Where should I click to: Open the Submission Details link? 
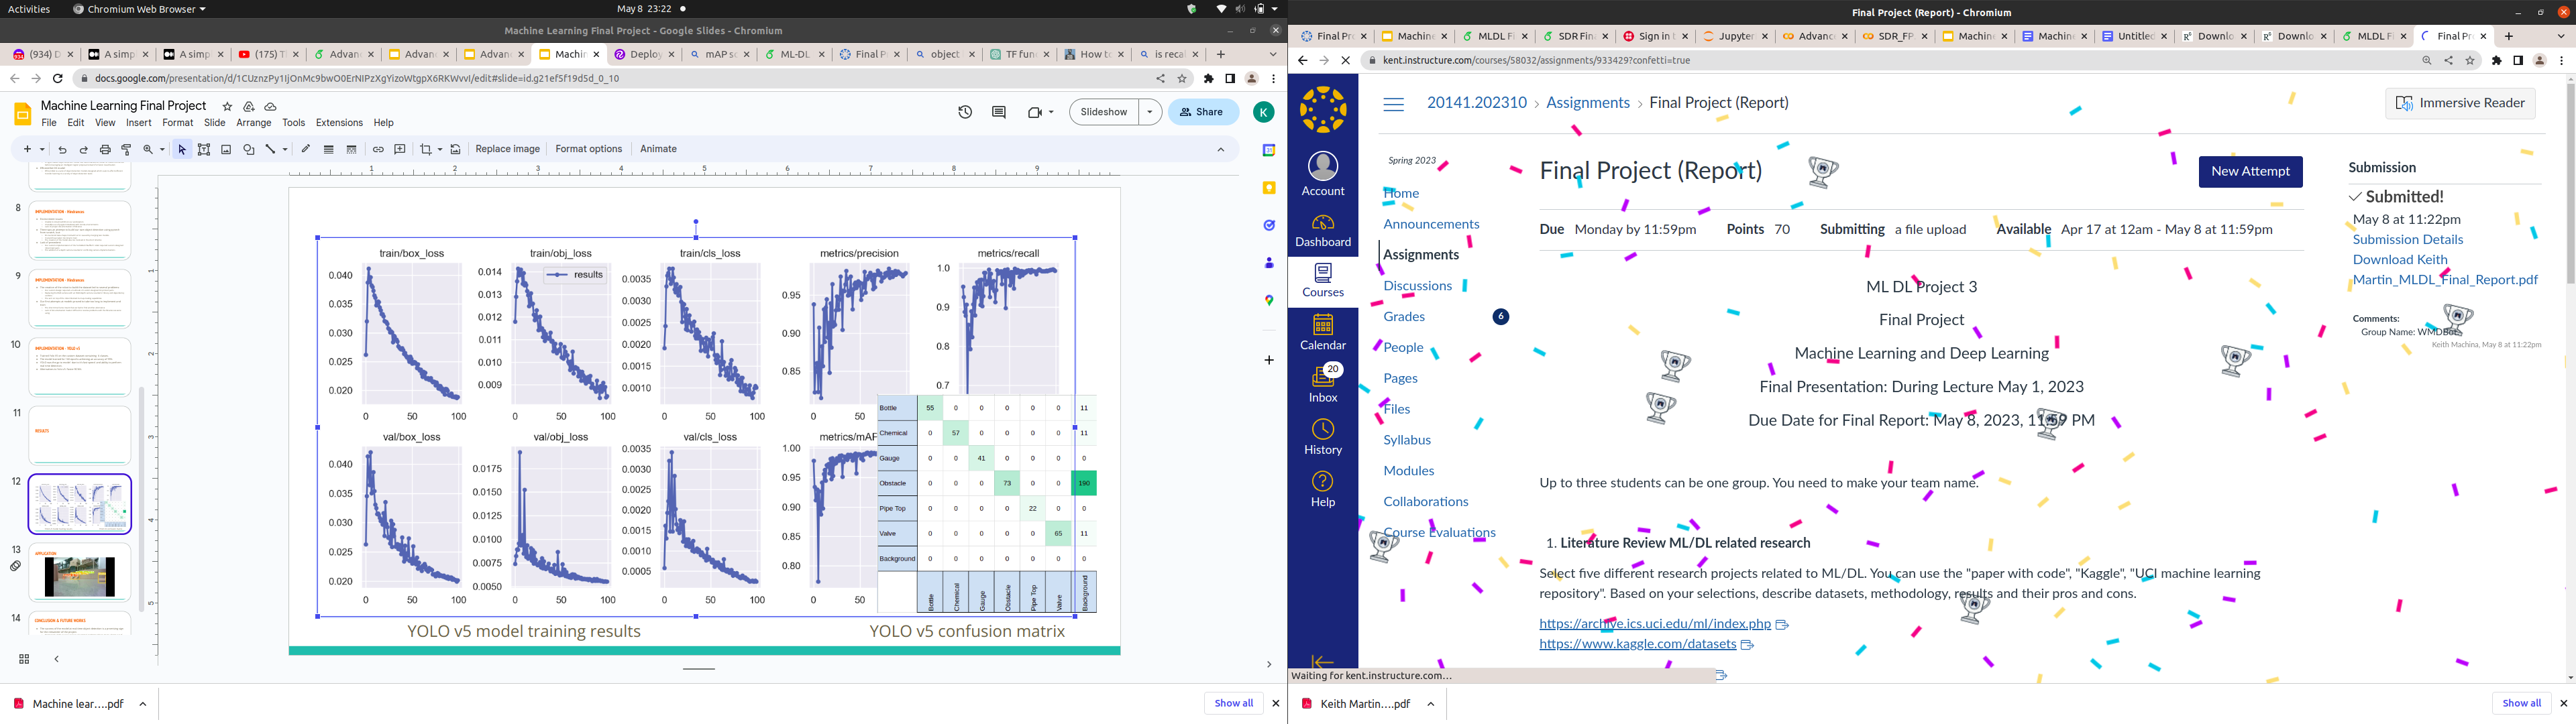(2407, 239)
